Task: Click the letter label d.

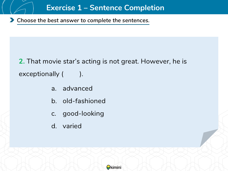Action: point(54,126)
